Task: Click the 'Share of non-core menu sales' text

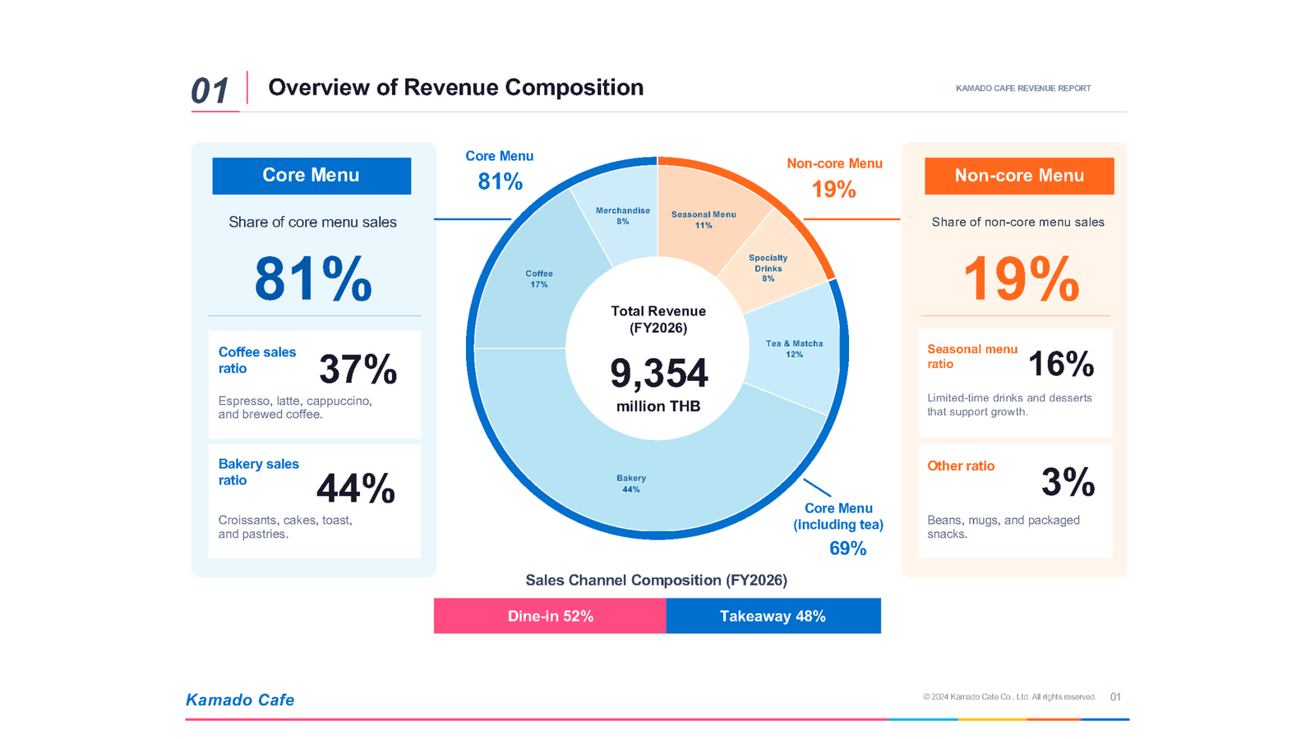Action: point(1017,223)
